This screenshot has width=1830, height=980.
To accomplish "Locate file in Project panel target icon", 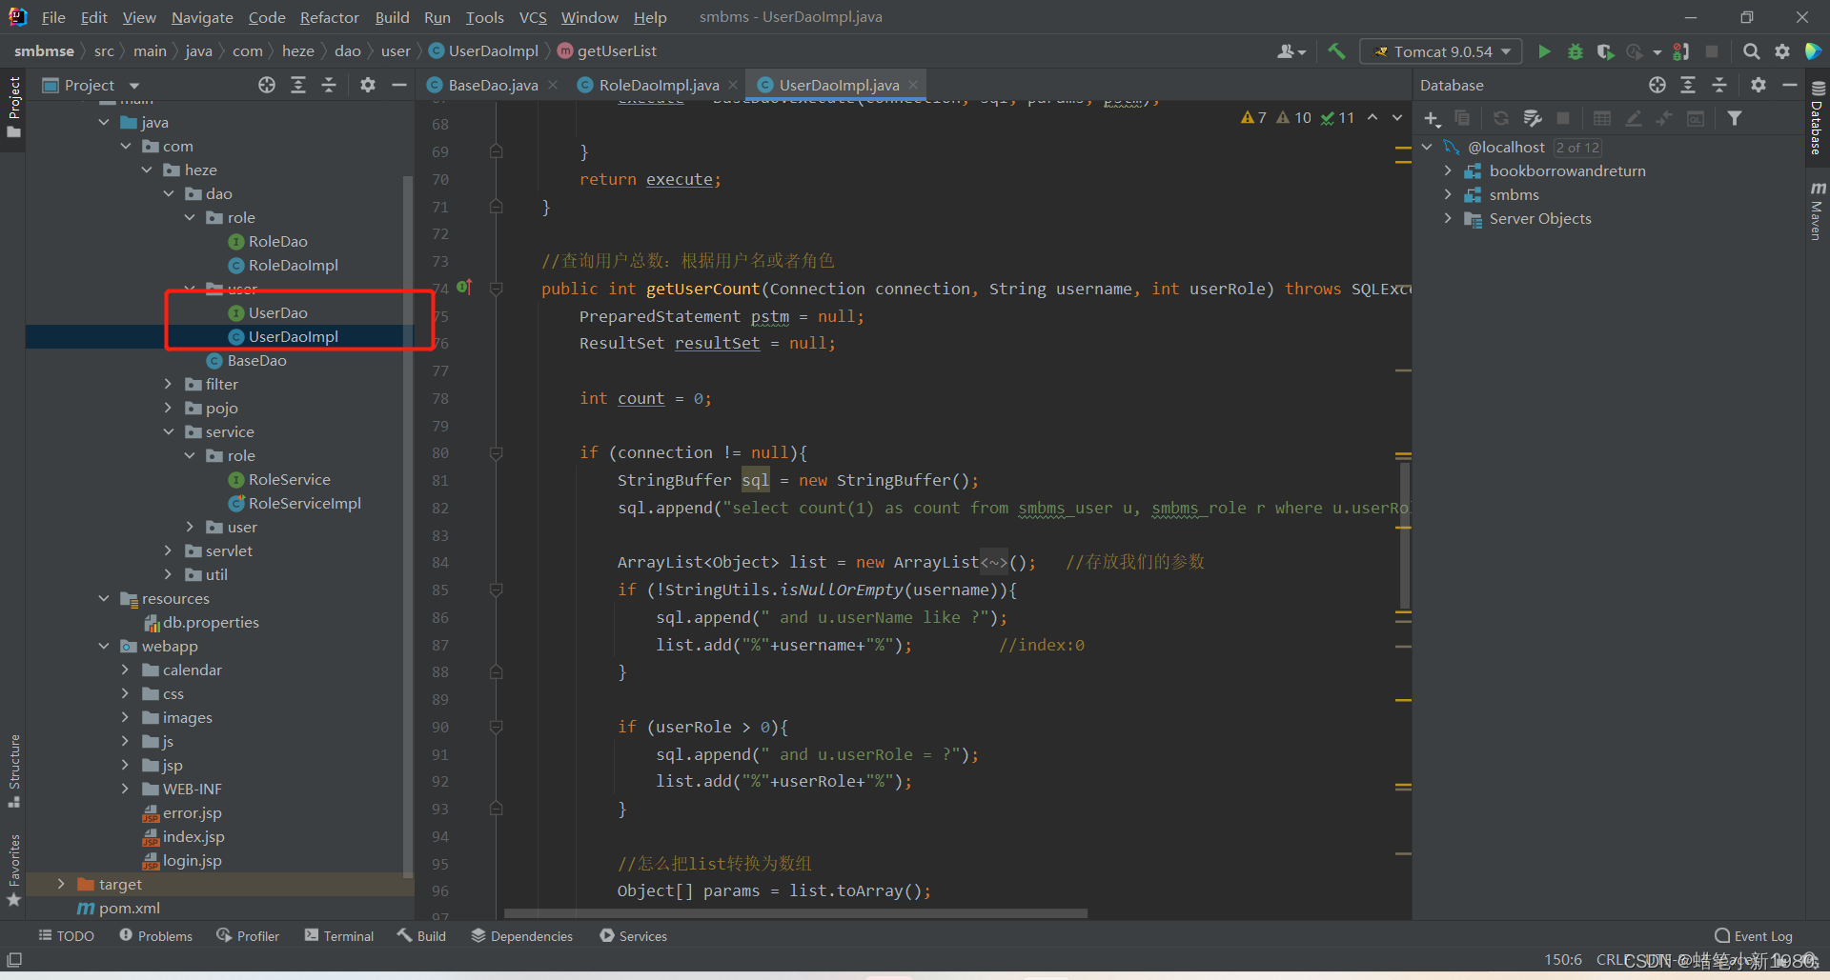I will tap(267, 85).
